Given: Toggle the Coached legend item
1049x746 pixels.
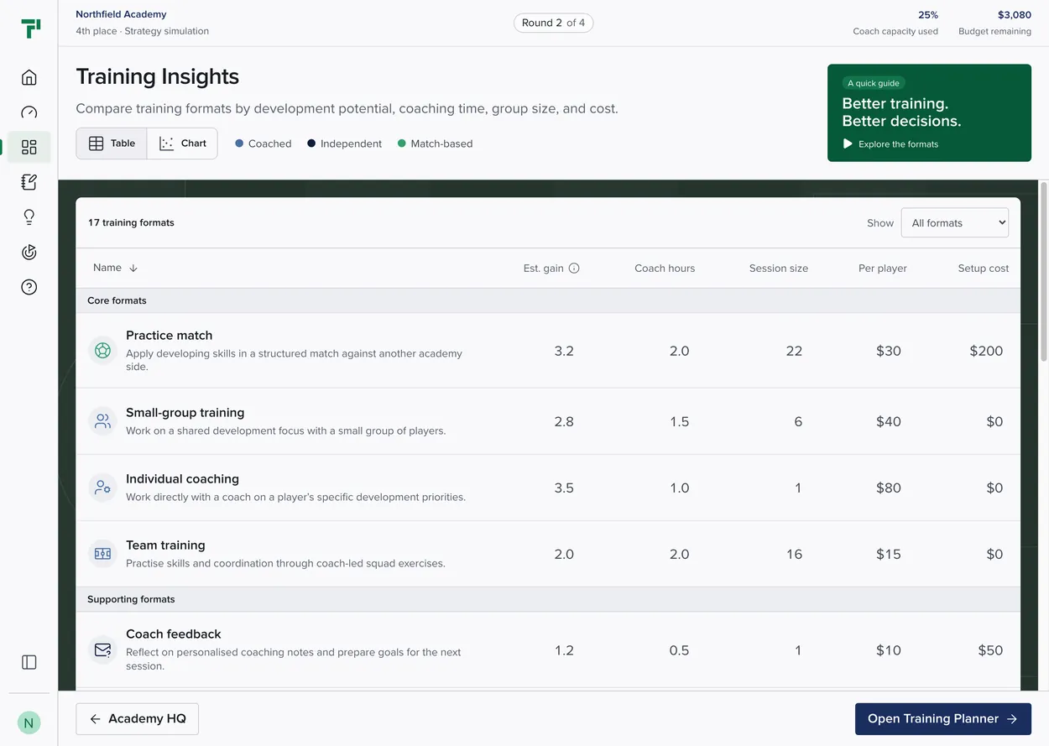Looking at the screenshot, I should 263,143.
